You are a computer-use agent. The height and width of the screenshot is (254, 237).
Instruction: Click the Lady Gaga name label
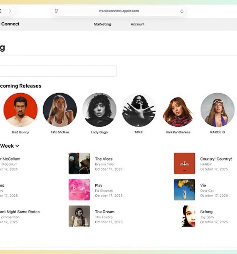pos(99,132)
